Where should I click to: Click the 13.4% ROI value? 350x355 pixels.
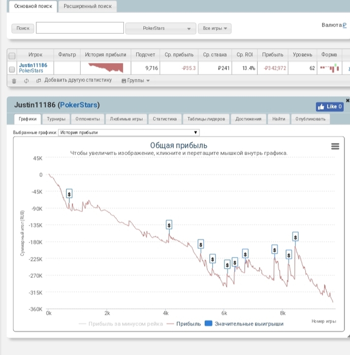[248, 68]
